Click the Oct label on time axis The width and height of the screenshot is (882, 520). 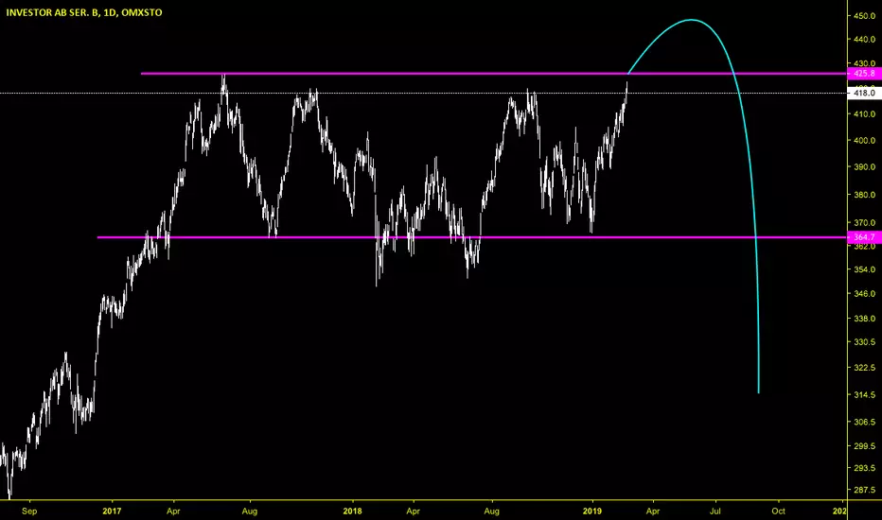pyautogui.click(x=779, y=511)
